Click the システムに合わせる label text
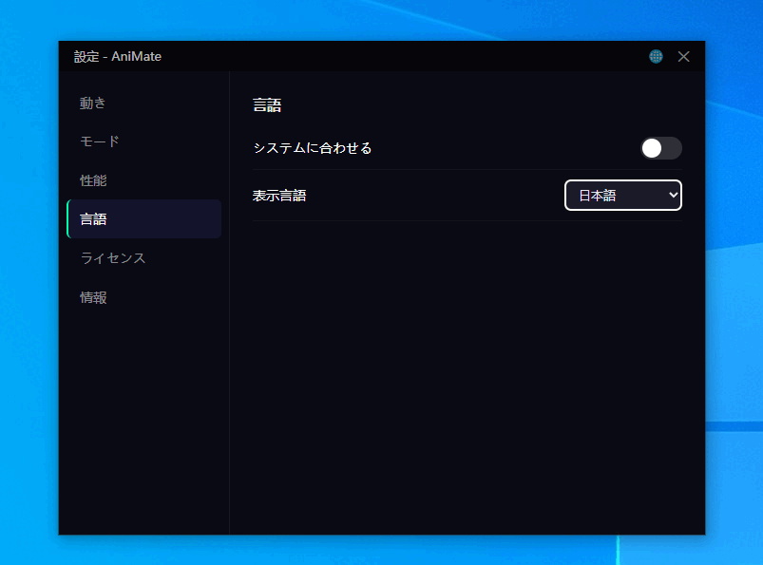Image resolution: width=763 pixels, height=565 pixels. point(313,148)
